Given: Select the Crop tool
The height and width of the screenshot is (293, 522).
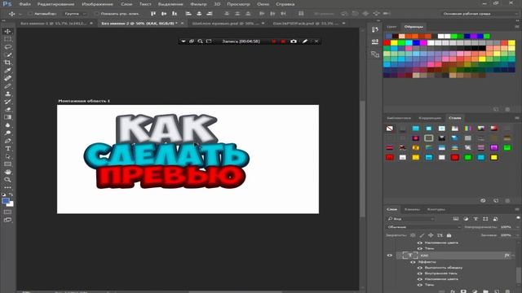Looking at the screenshot, I should (x=7, y=63).
